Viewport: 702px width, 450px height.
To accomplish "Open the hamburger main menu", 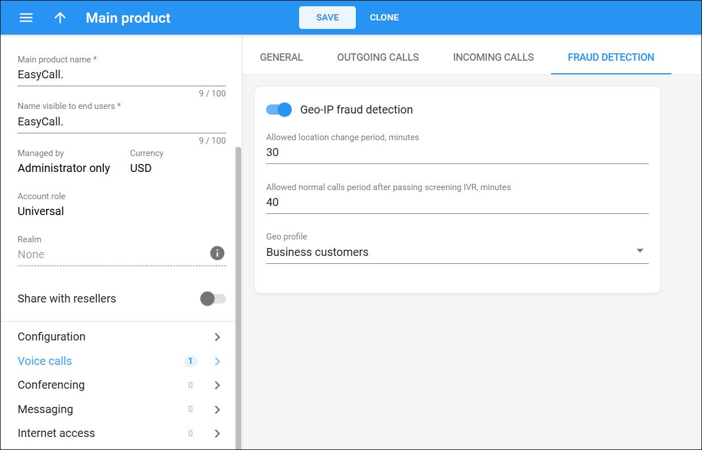I will 26,18.
